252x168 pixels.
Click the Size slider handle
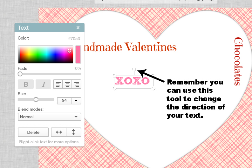(x=36, y=99)
